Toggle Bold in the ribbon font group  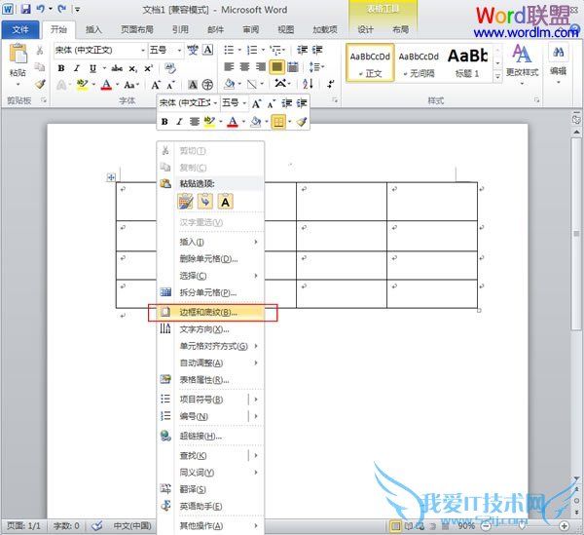tap(61, 68)
